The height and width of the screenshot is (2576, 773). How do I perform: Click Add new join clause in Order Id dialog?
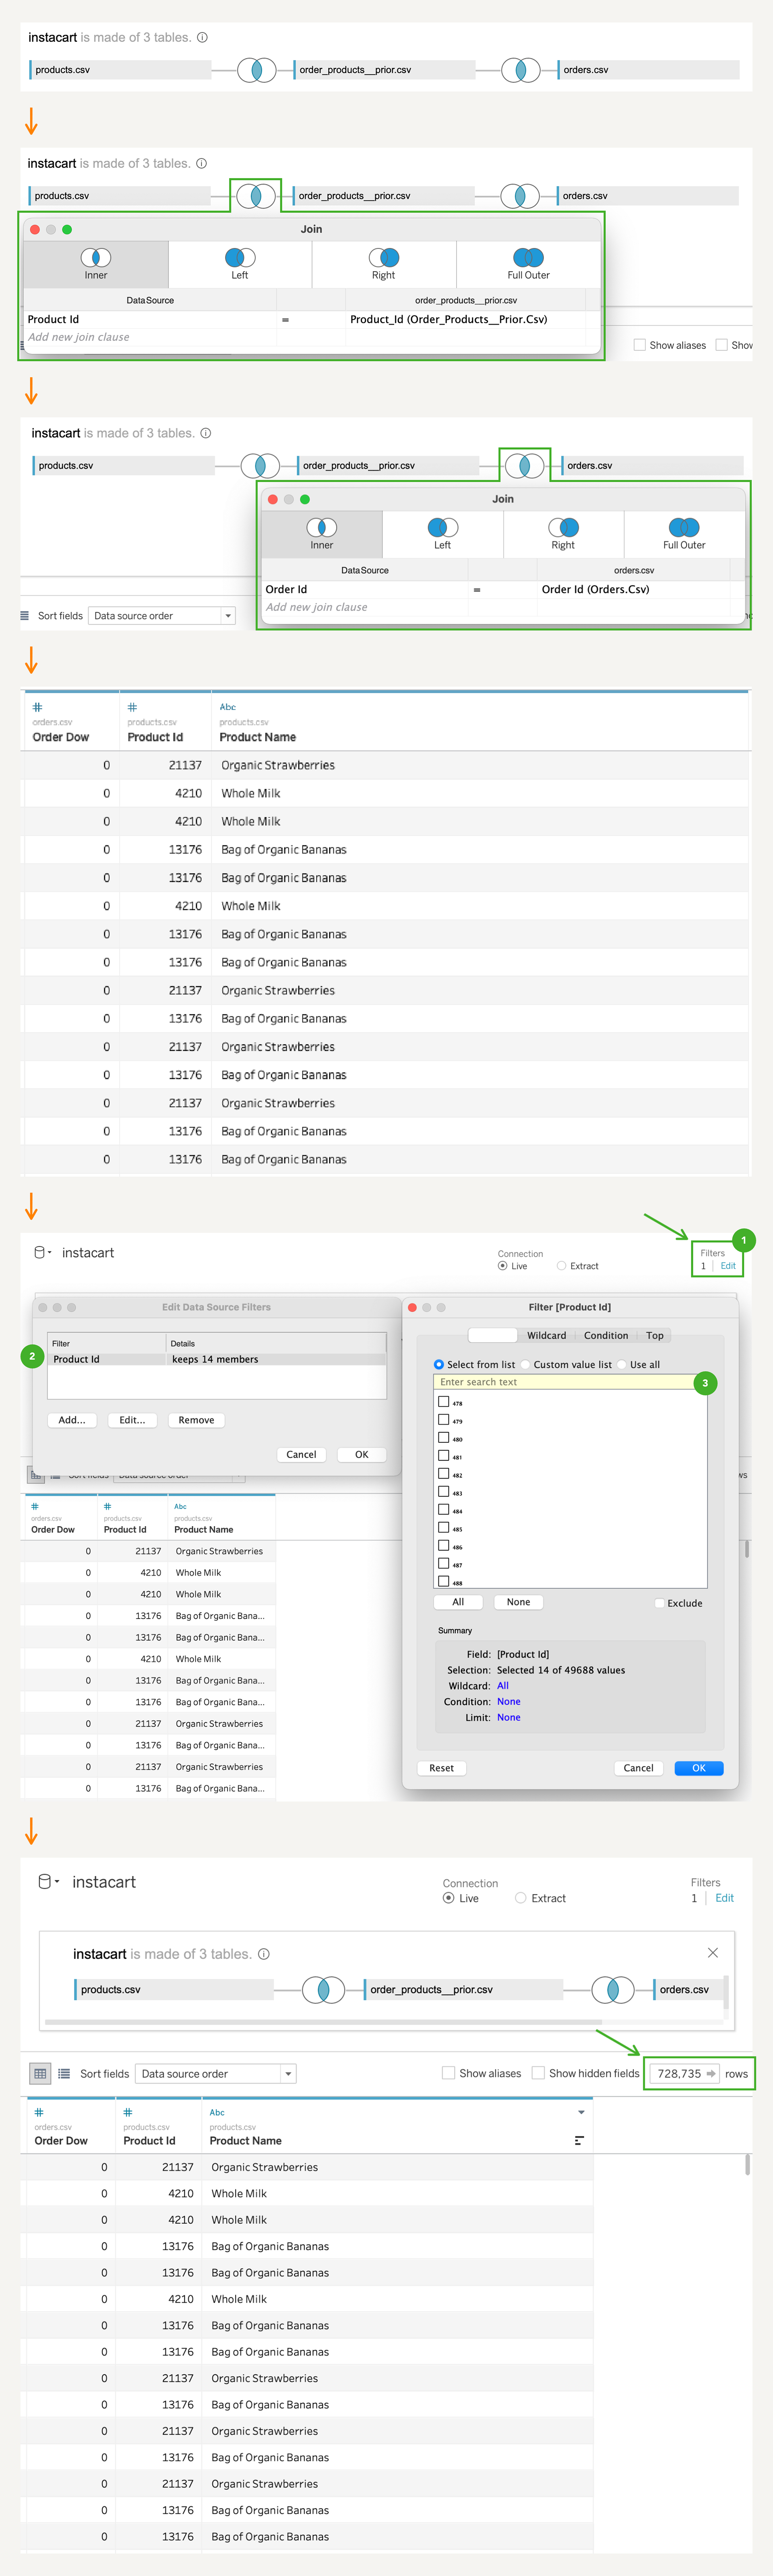(x=316, y=607)
